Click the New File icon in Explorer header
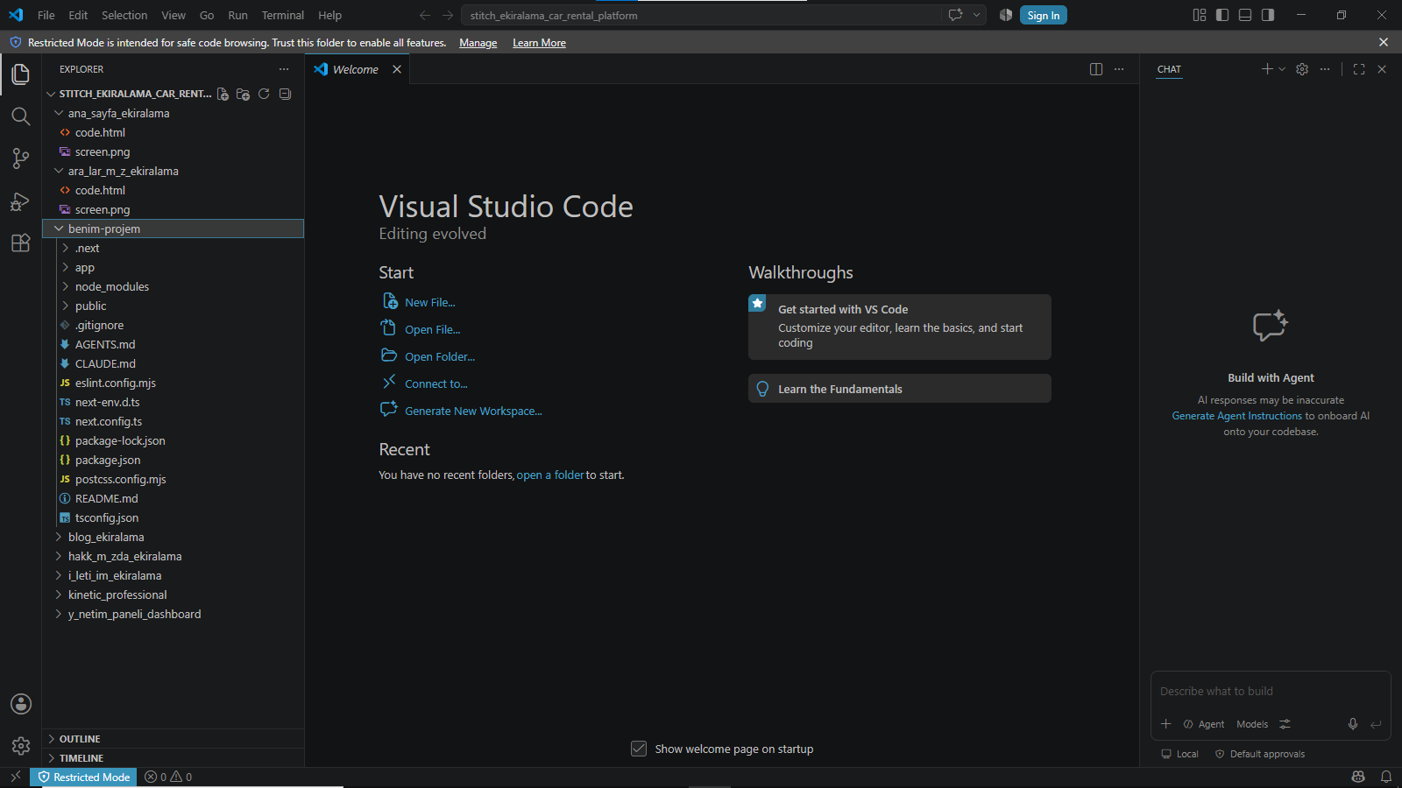Screen dimensions: 1402x788 click(223, 94)
